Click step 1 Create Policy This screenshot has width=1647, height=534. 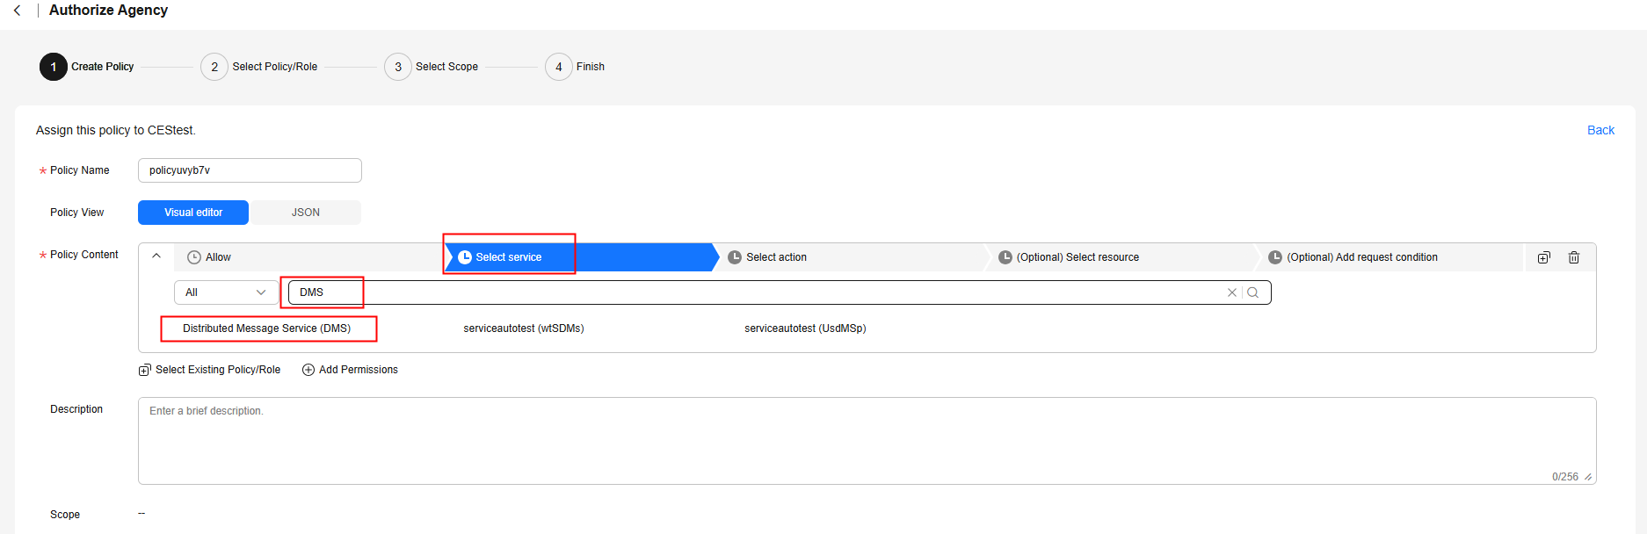[87, 67]
